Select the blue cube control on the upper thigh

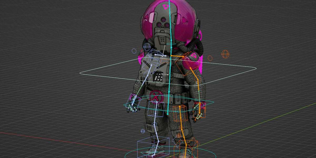pos(156,109)
